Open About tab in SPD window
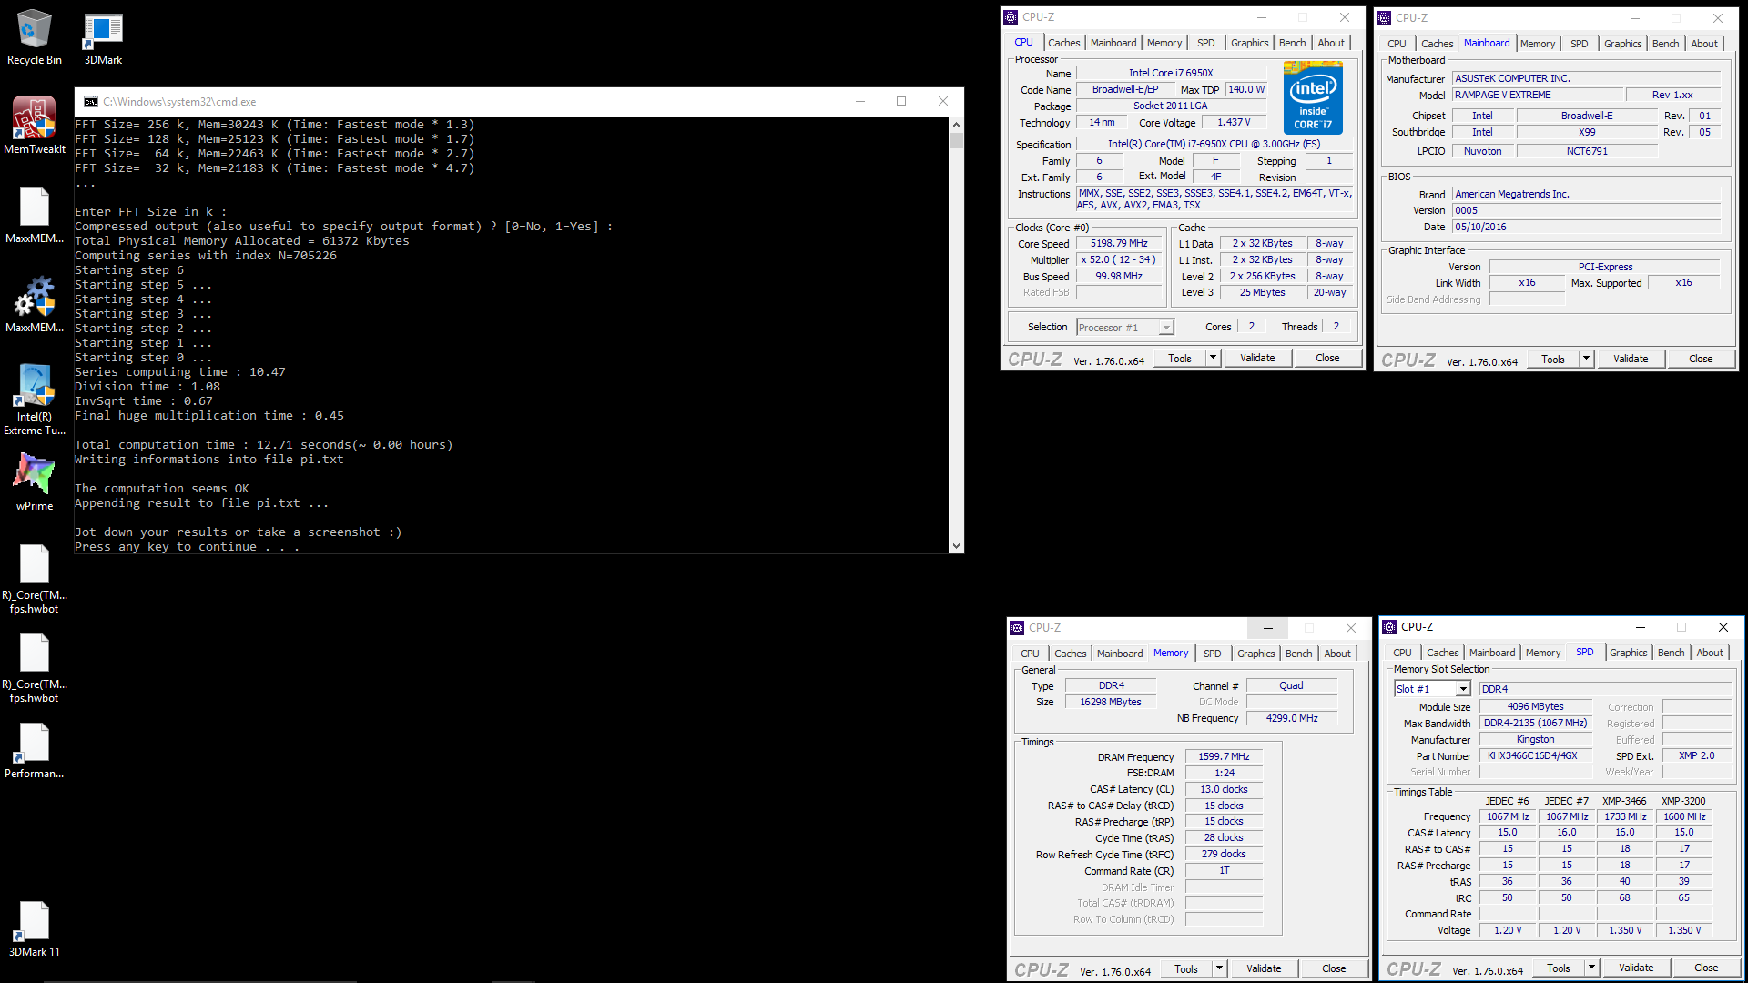The width and height of the screenshot is (1748, 983). point(1709,653)
